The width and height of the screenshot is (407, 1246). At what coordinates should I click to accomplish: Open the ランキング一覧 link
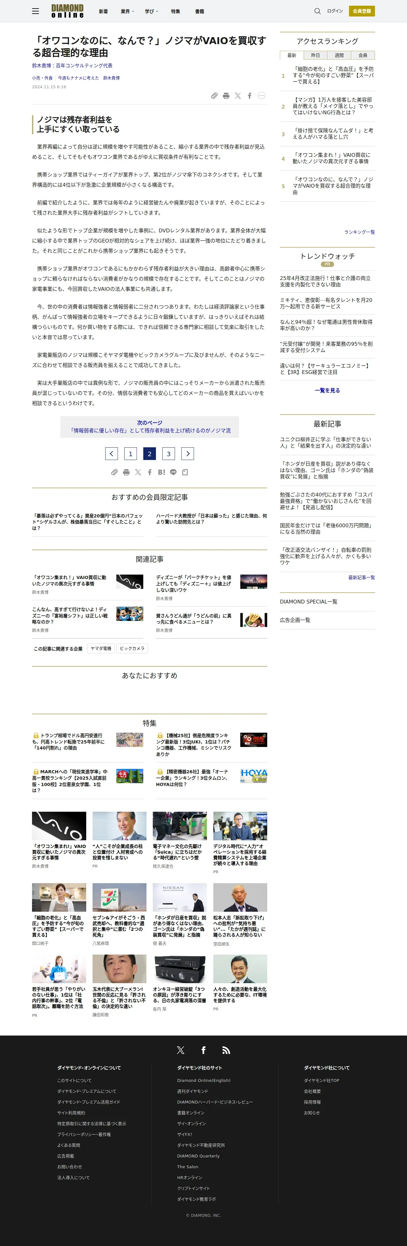(x=359, y=232)
